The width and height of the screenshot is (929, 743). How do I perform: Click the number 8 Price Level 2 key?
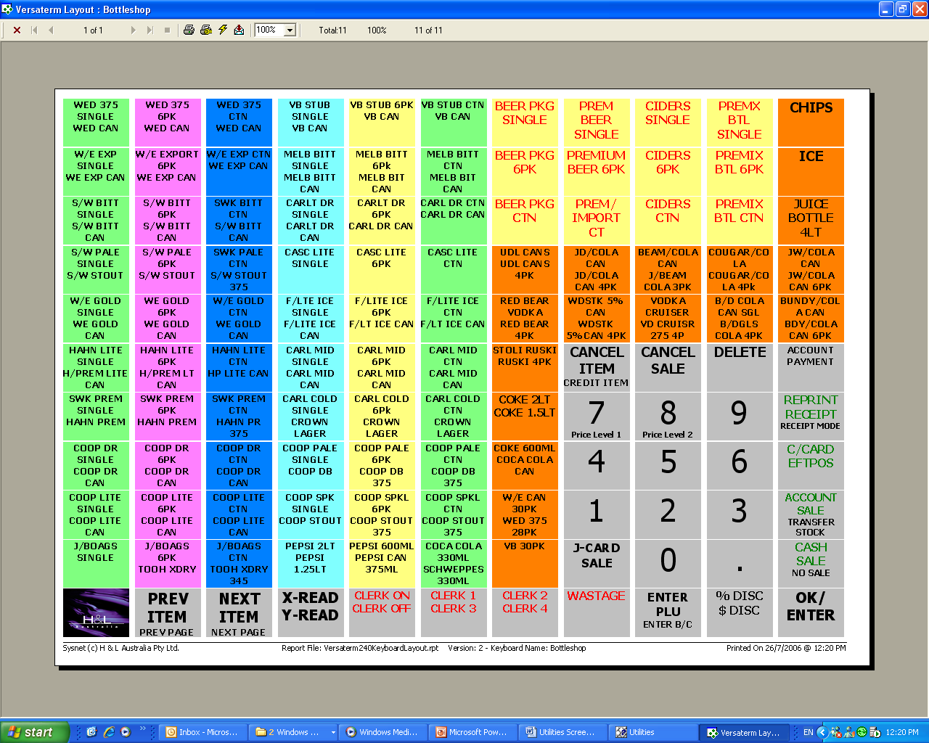tap(668, 416)
